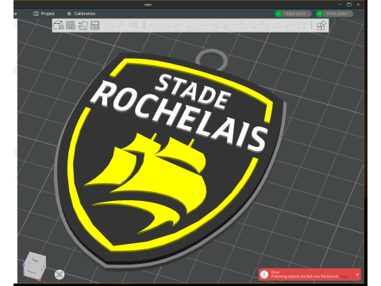Switch to the Project tab
The image size is (381, 286).
[x=44, y=14]
